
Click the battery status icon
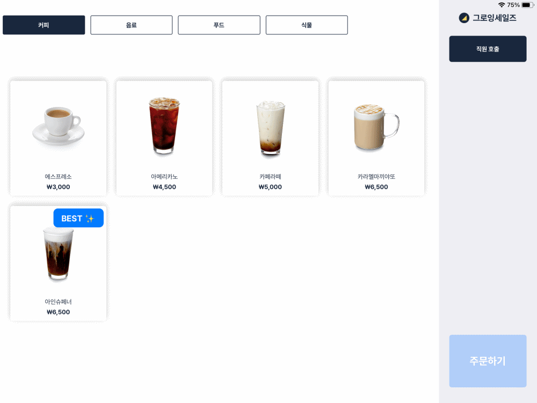point(527,5)
